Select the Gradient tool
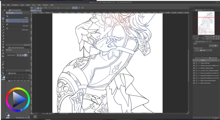This screenshot has width=220, height=120. (3, 56)
